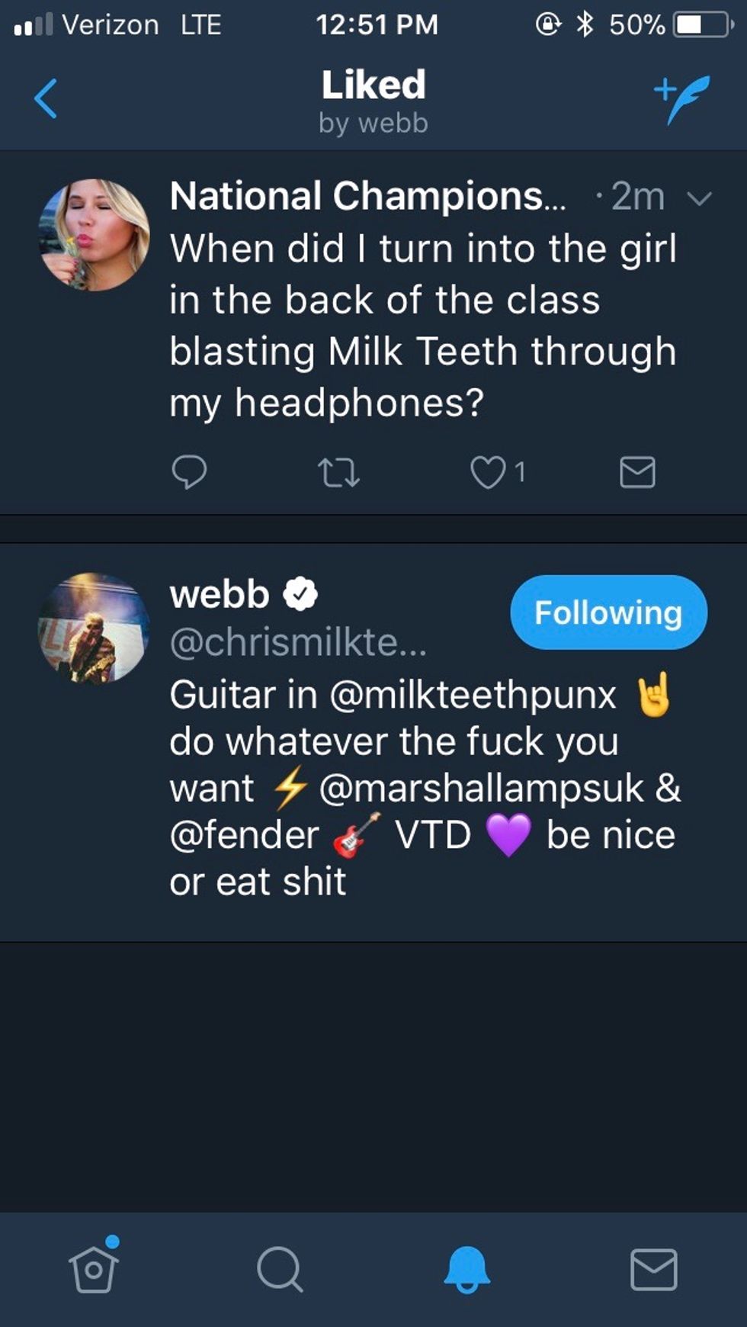
Task: Tap the webb verified badge
Action: pos(301,595)
